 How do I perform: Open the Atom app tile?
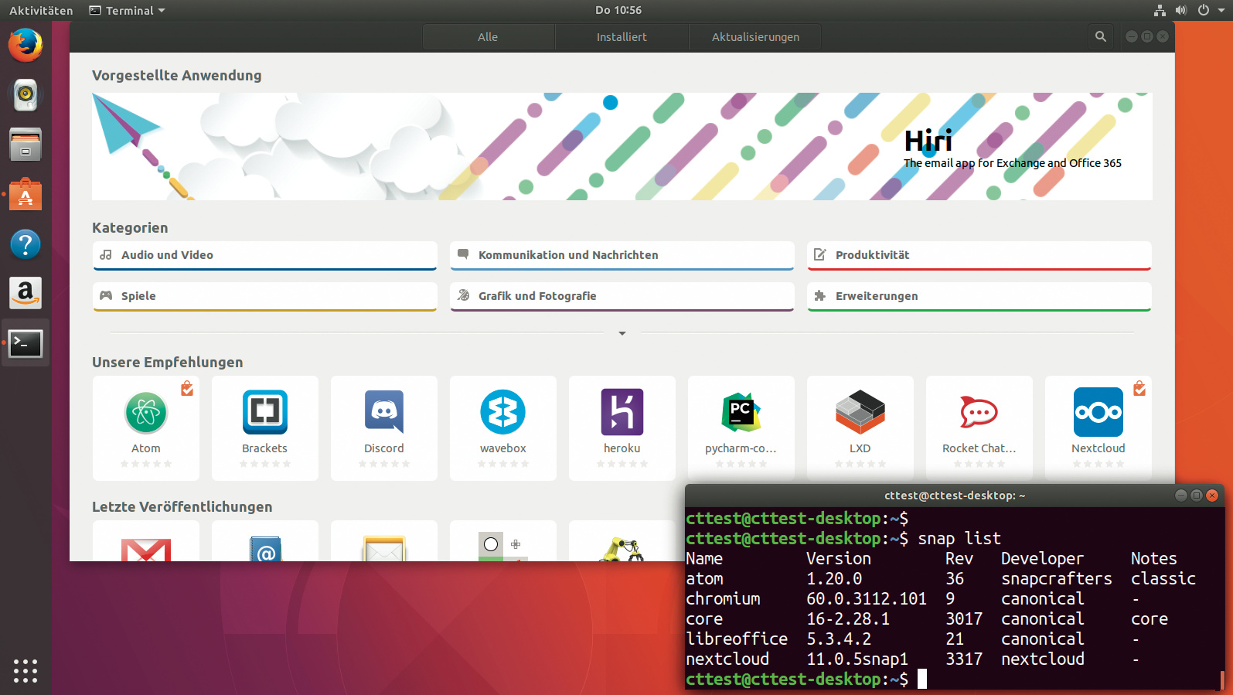pyautogui.click(x=146, y=428)
